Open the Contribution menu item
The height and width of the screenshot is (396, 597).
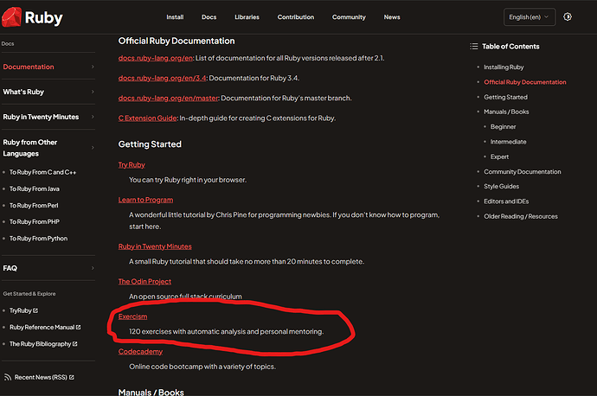tap(295, 17)
